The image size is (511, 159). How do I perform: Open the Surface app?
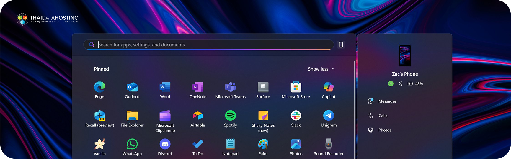tap(263, 90)
